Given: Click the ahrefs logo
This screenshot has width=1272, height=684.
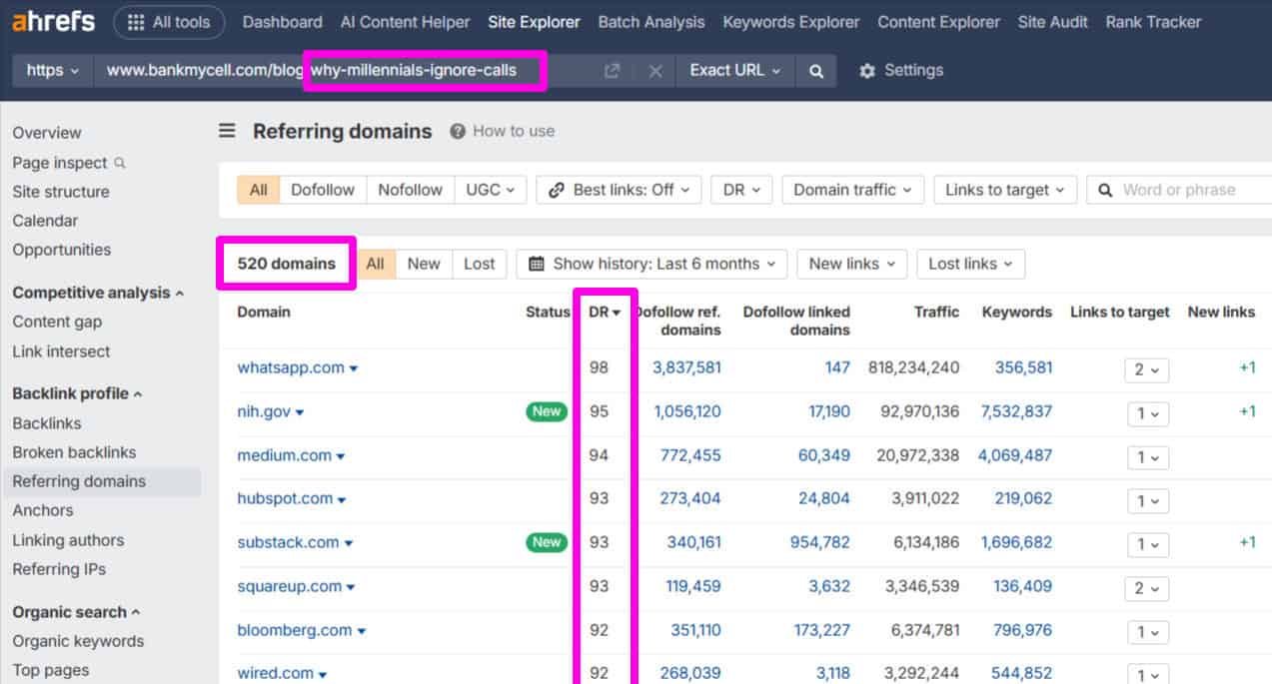Looking at the screenshot, I should click(52, 21).
